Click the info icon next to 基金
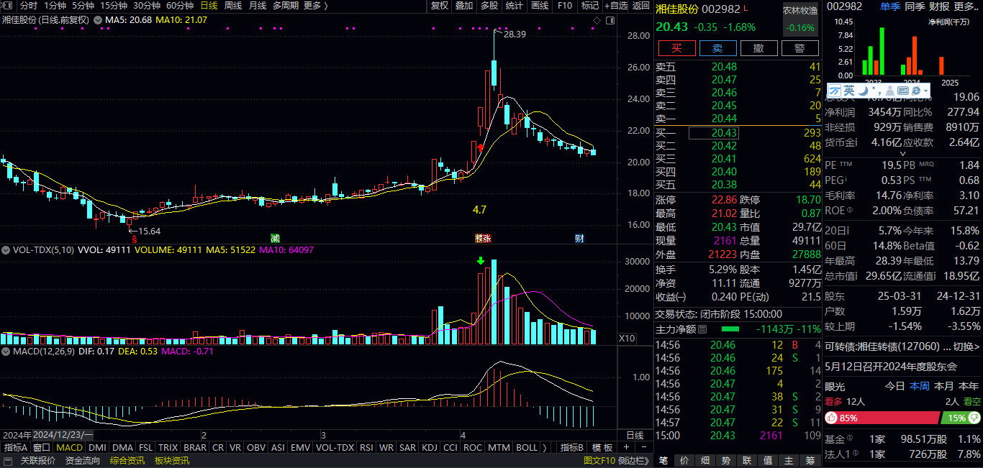The height and width of the screenshot is (468, 983). coord(850,439)
